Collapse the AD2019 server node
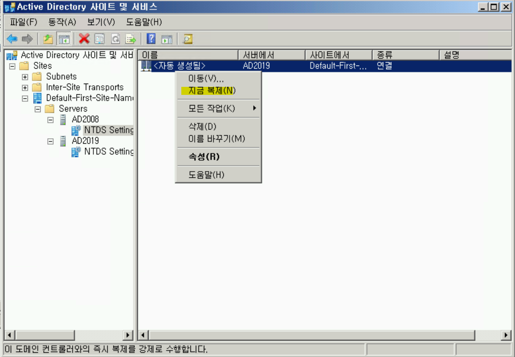Screen dimensions: 515x357 tap(50, 142)
